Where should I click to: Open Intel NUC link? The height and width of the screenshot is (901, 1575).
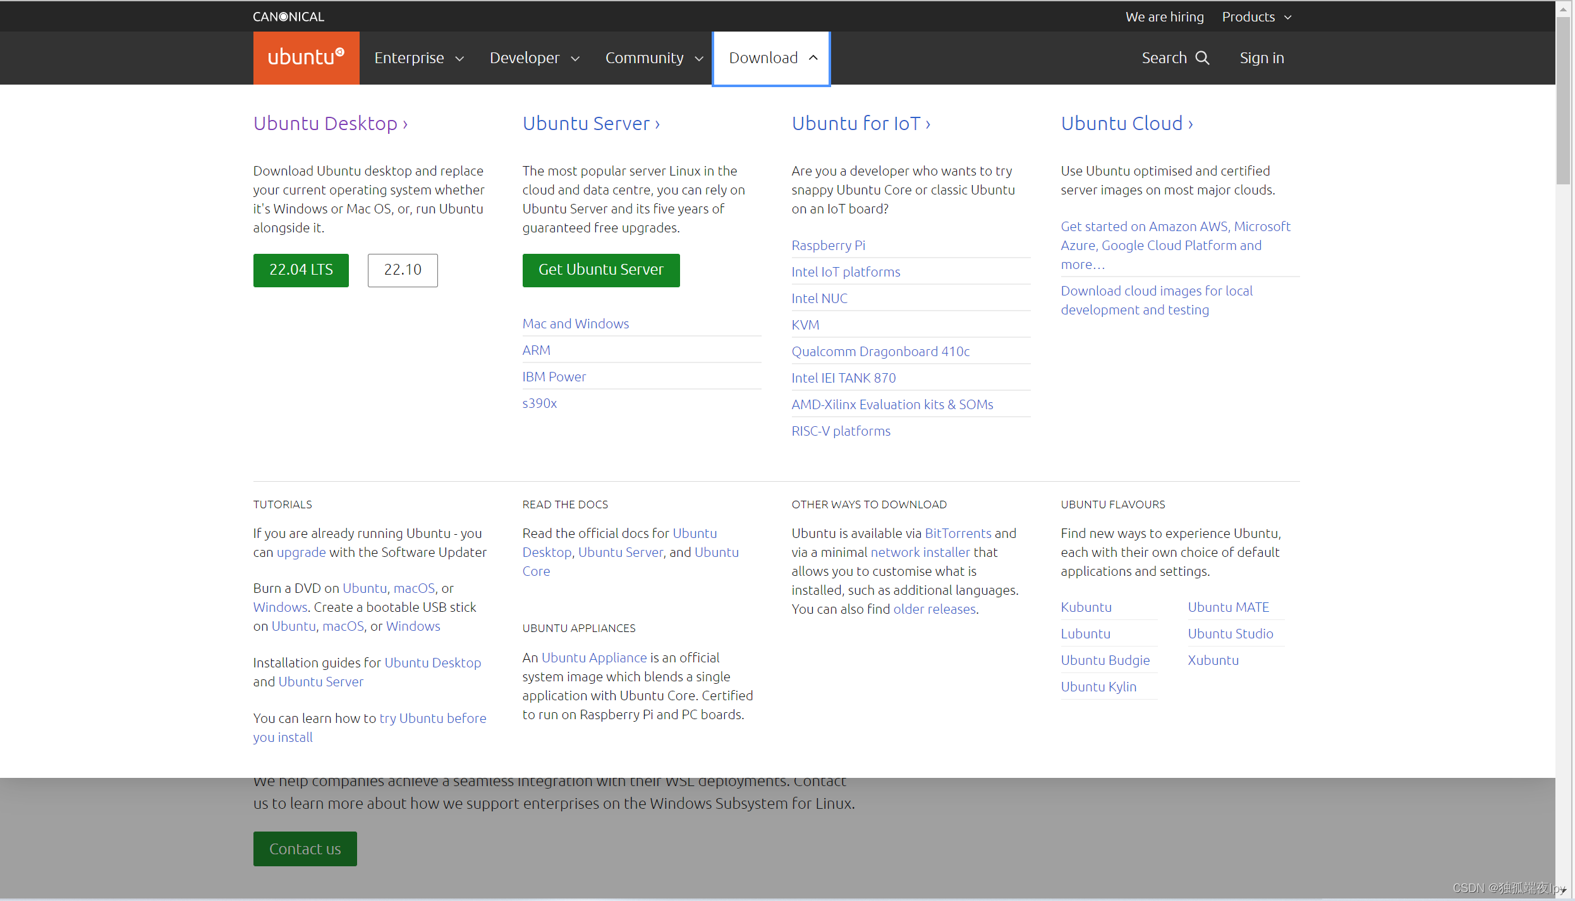pyautogui.click(x=820, y=298)
